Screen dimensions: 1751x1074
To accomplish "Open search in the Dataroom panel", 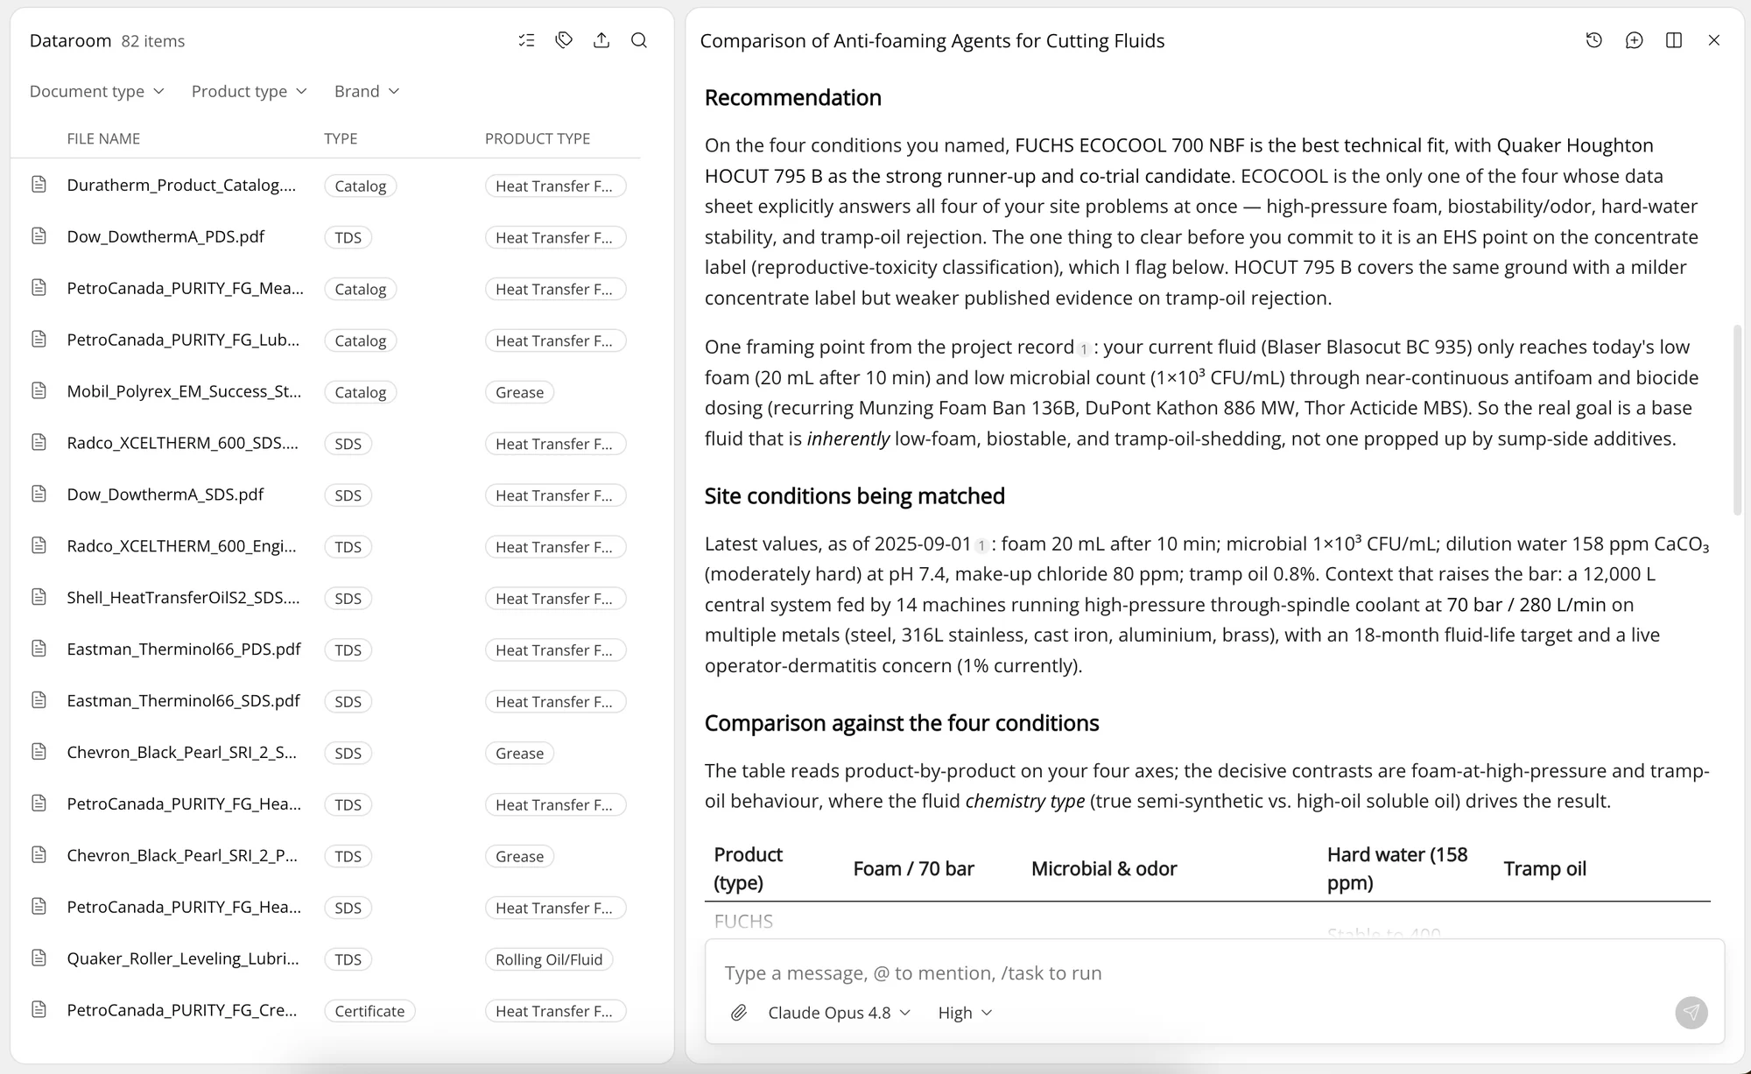I will tap(639, 40).
